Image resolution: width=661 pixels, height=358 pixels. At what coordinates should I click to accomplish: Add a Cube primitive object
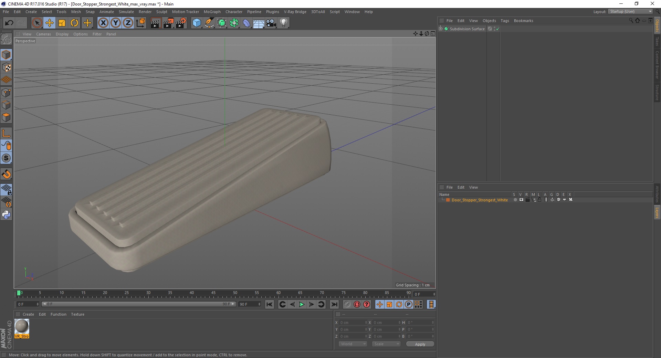coord(197,23)
